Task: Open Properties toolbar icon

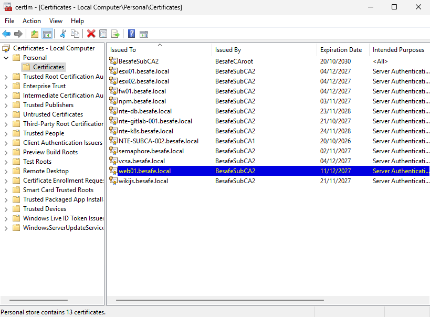Action: tap(103, 34)
